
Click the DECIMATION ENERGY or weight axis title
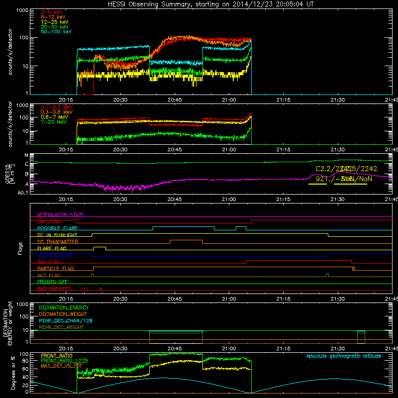tap(7, 323)
